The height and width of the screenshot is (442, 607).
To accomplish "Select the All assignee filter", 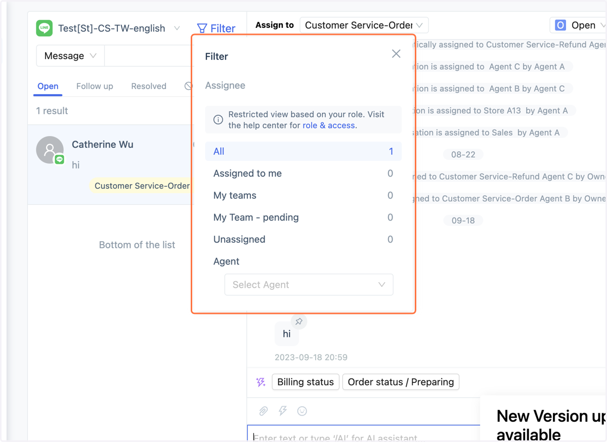I will 303,151.
